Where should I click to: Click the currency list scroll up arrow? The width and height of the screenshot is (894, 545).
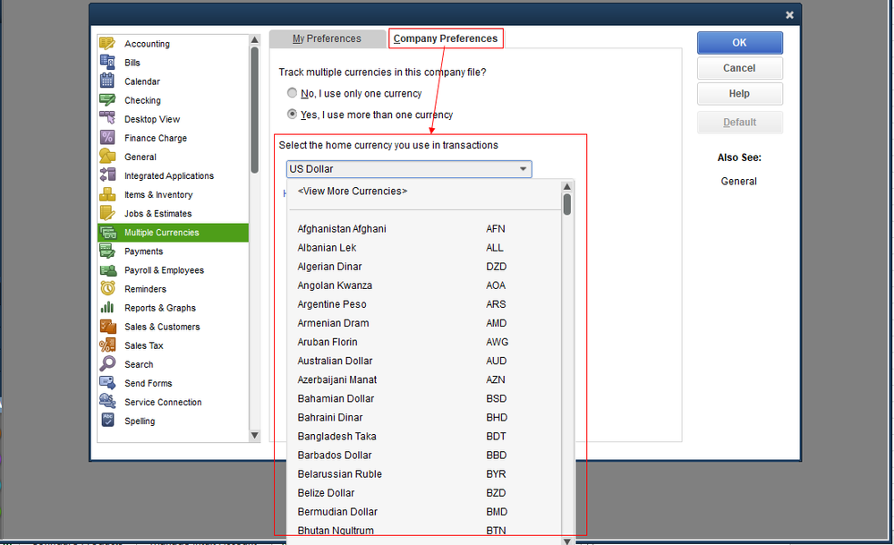coord(566,186)
